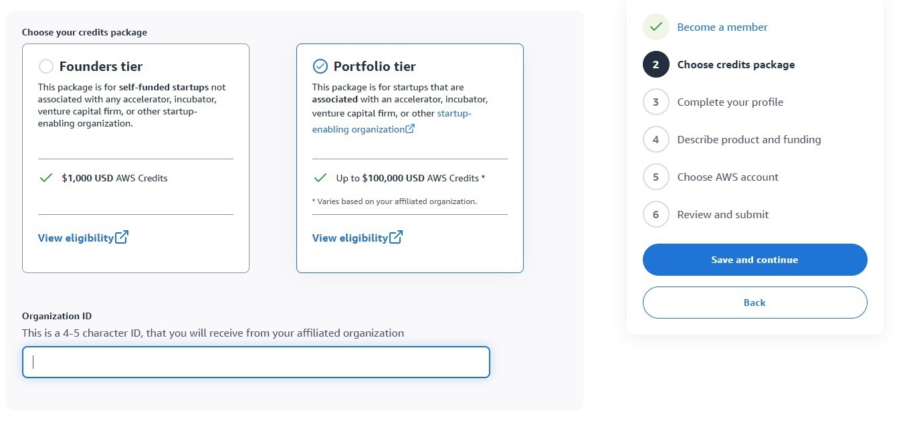Click step 3 Complete your profile circle

click(x=656, y=102)
